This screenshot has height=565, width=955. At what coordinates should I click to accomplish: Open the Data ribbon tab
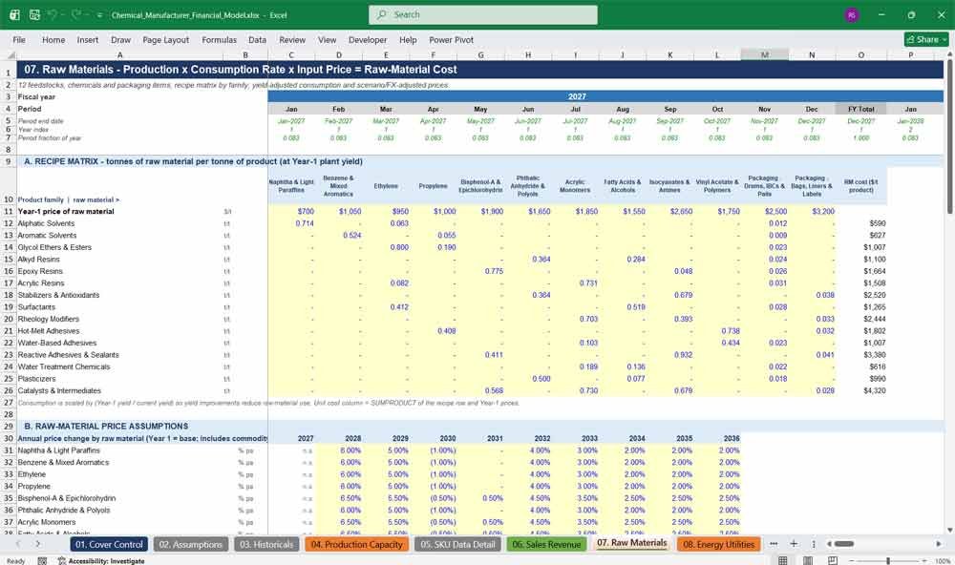(257, 39)
